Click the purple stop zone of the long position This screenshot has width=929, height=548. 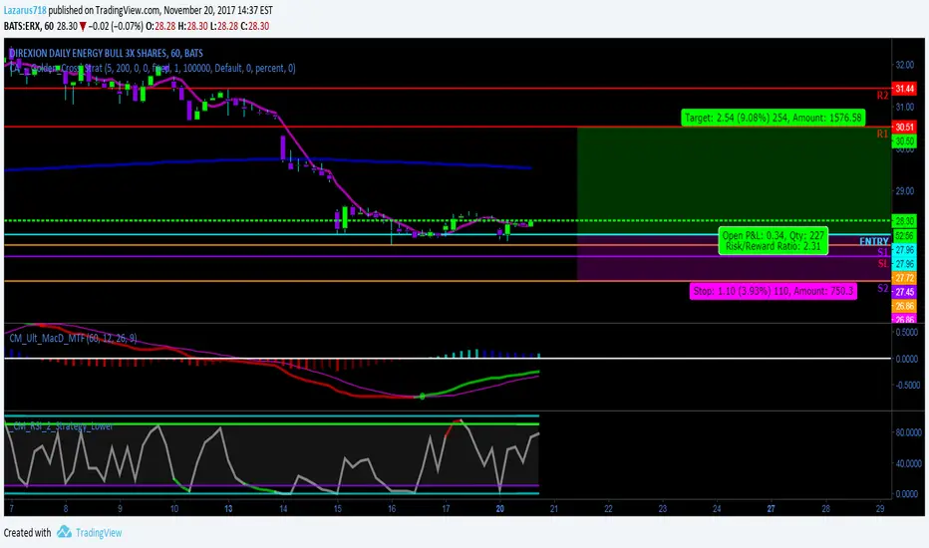coord(734,257)
